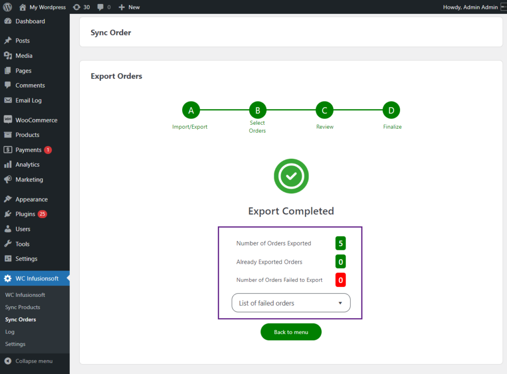This screenshot has height=374, width=507.
Task: Click the Dashboard gauge icon
Action: click(8, 21)
